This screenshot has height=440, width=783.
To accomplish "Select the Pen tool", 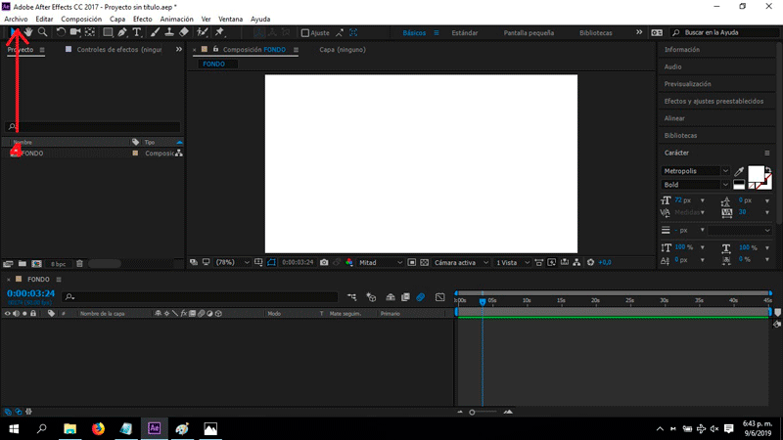I will (x=122, y=32).
